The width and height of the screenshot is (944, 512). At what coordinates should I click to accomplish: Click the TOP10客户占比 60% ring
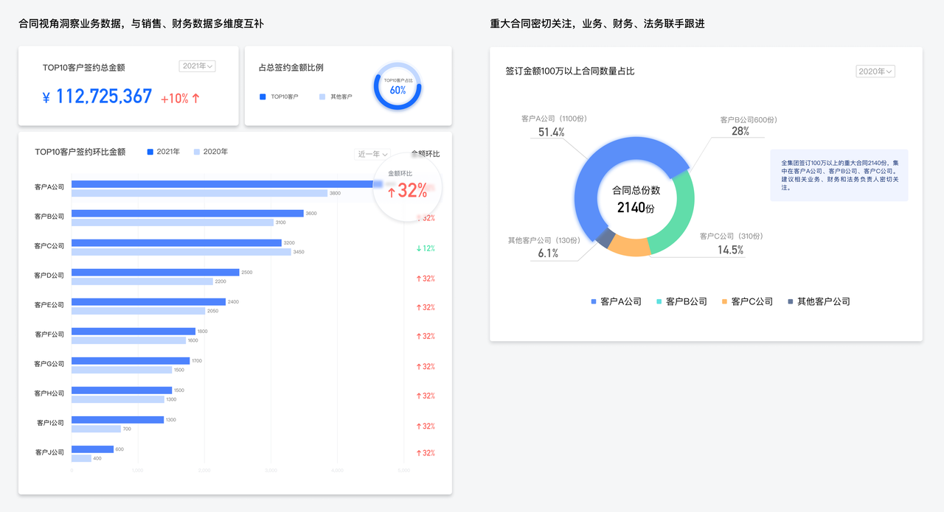398,86
